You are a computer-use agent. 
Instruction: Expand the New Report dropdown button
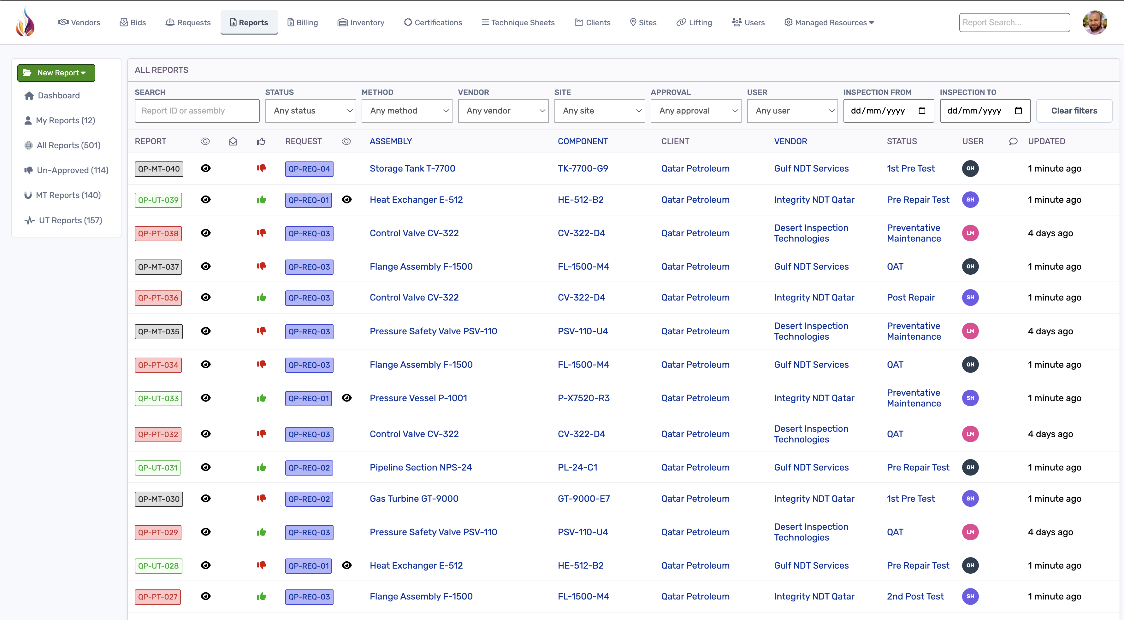(x=56, y=73)
